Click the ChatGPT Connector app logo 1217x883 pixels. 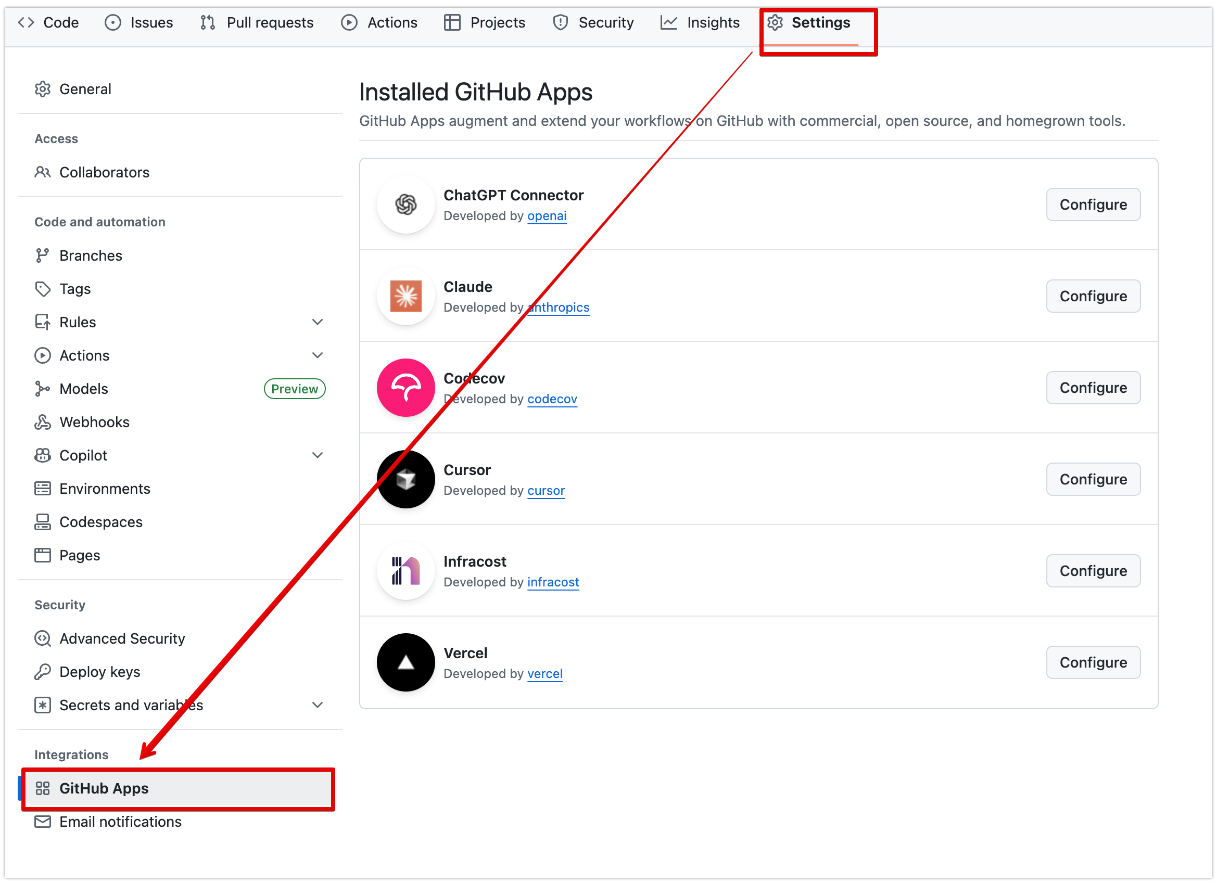pyautogui.click(x=405, y=204)
